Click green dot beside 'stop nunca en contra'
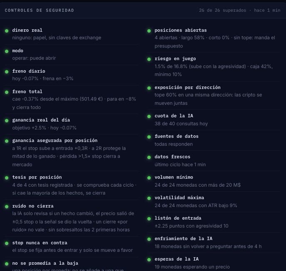The height and width of the screenshot is (271, 286). point(7,243)
